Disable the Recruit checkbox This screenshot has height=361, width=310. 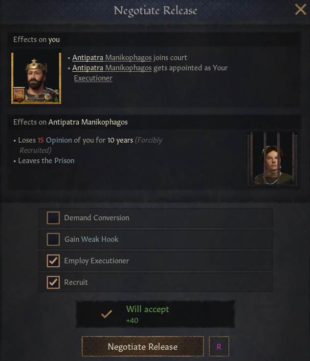click(x=53, y=282)
